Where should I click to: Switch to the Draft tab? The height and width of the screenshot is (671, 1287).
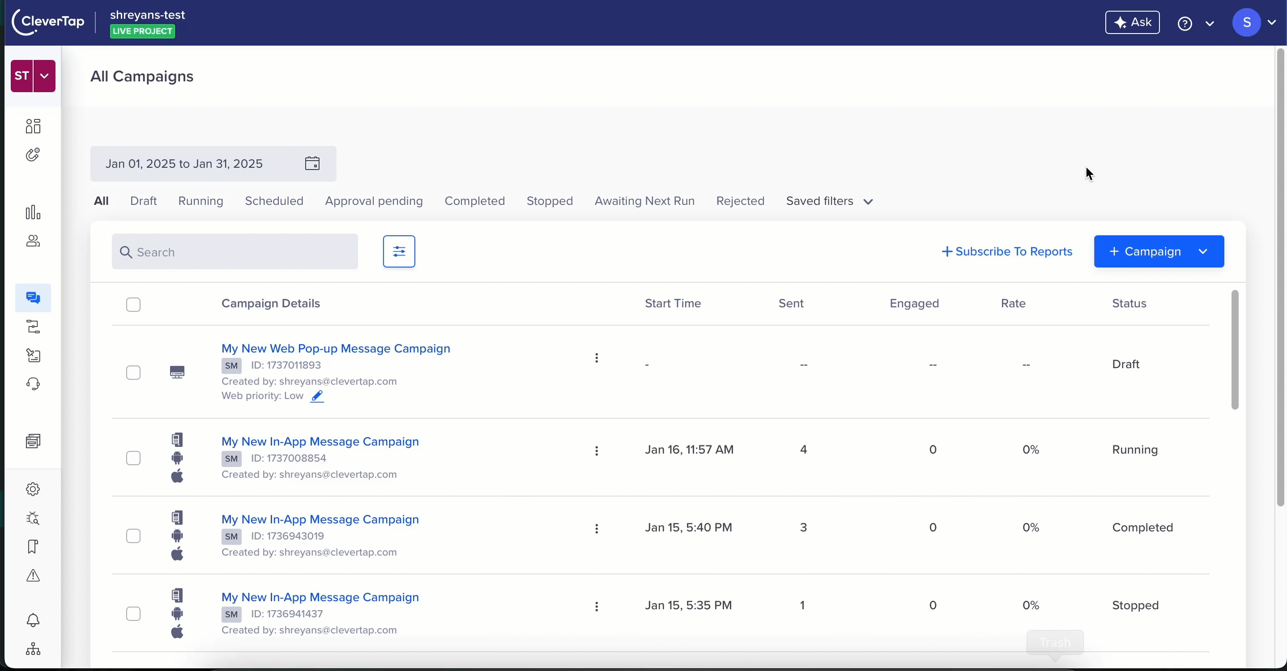(x=143, y=201)
